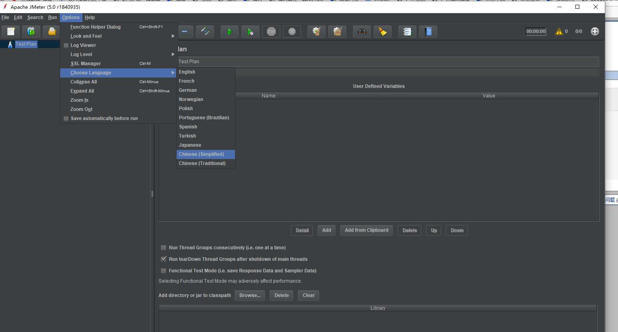This screenshot has height=332, width=618.
Task: Click the Choose Language submenu entry
Action: coord(118,73)
